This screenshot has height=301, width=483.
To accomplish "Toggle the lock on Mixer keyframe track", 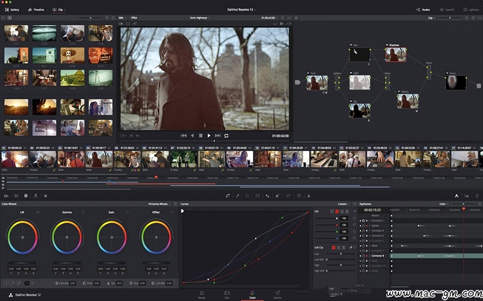I will pyautogui.click(x=363, y=246).
